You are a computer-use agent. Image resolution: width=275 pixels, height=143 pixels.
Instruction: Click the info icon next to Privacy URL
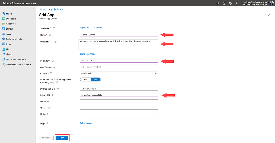click(x=53, y=95)
